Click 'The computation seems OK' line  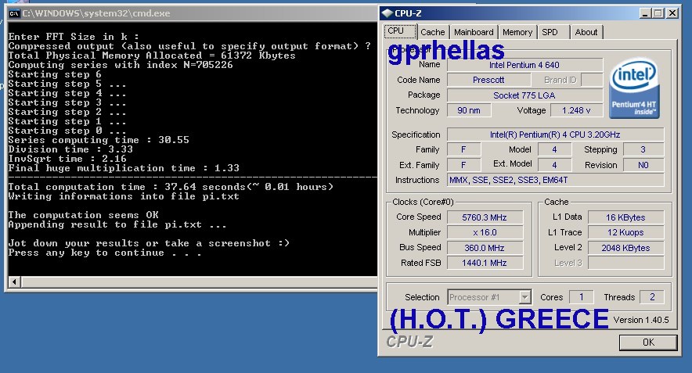coord(84,215)
